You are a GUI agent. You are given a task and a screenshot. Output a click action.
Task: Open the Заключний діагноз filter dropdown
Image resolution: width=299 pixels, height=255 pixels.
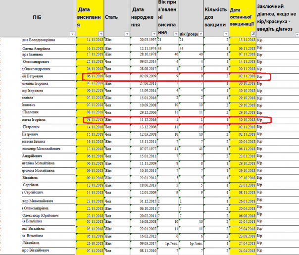[296, 34]
